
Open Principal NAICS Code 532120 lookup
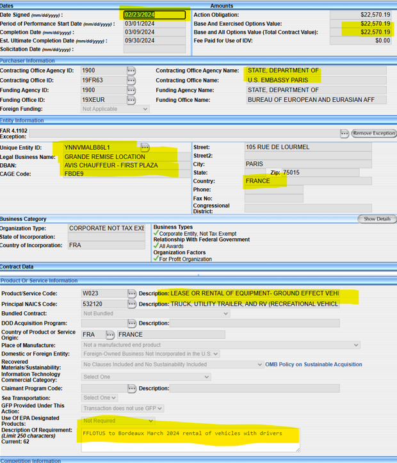[132, 304]
